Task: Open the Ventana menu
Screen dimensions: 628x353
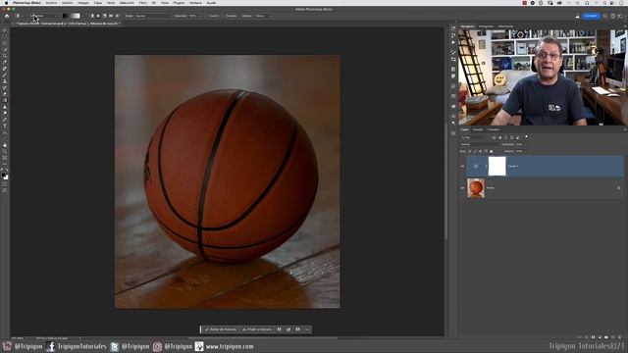Action: [195, 3]
